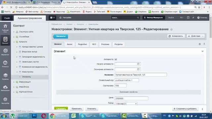Image resolution: width=212 pixels, height=119 pixels.
Task: Select Коммерческая недвижимость in the tree
Action: point(35,67)
